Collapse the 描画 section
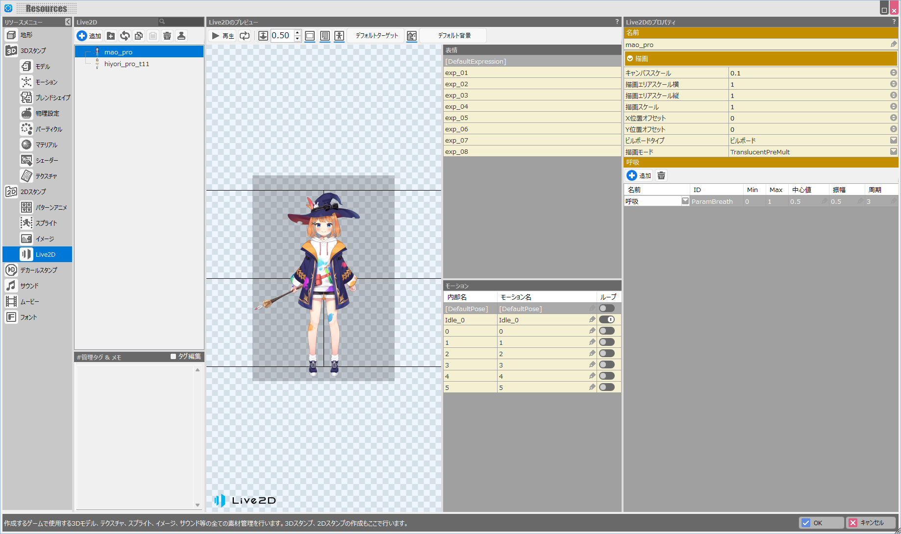Viewport: 901px width, 534px height. (x=630, y=59)
